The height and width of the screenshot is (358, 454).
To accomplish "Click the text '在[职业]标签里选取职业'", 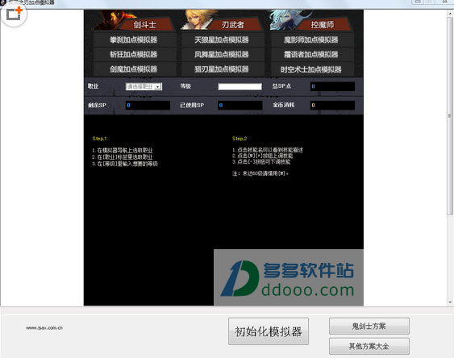I will point(125,157).
